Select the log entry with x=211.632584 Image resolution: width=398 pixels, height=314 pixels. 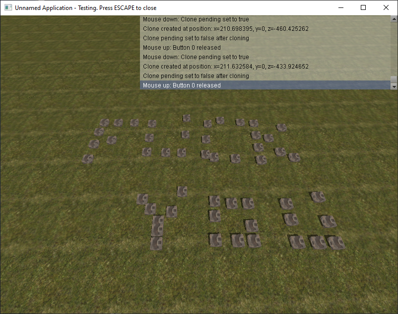[x=265, y=67]
